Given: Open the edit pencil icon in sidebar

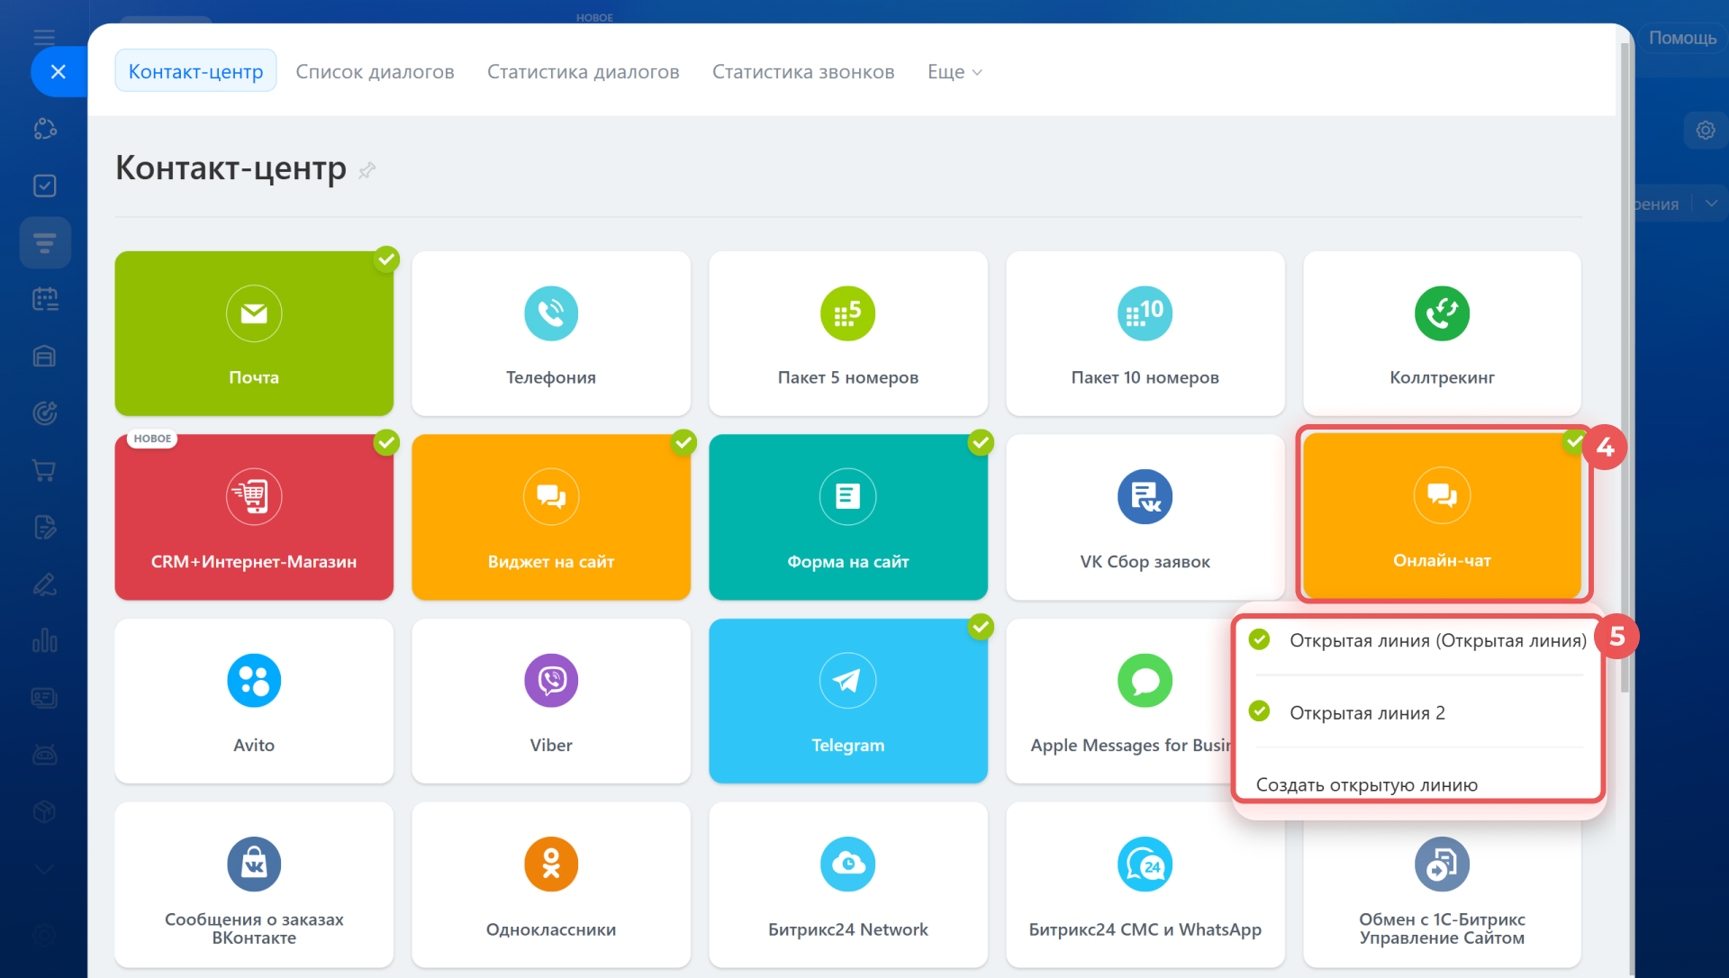Looking at the screenshot, I should [45, 584].
